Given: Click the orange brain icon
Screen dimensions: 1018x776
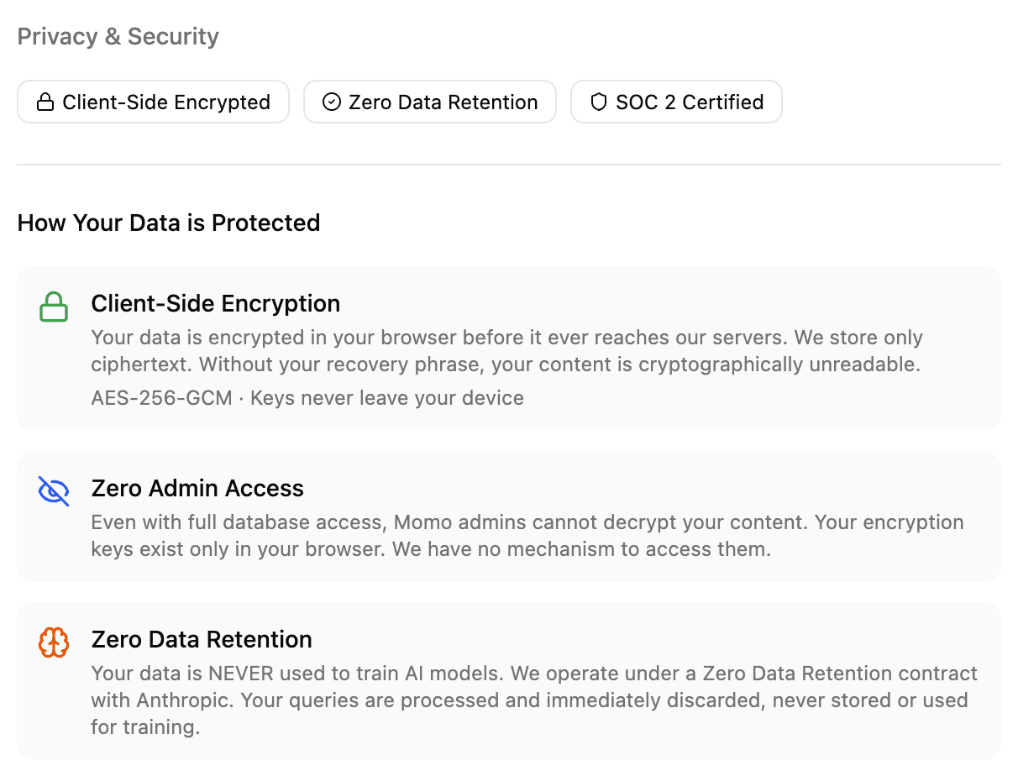Looking at the screenshot, I should (54, 642).
